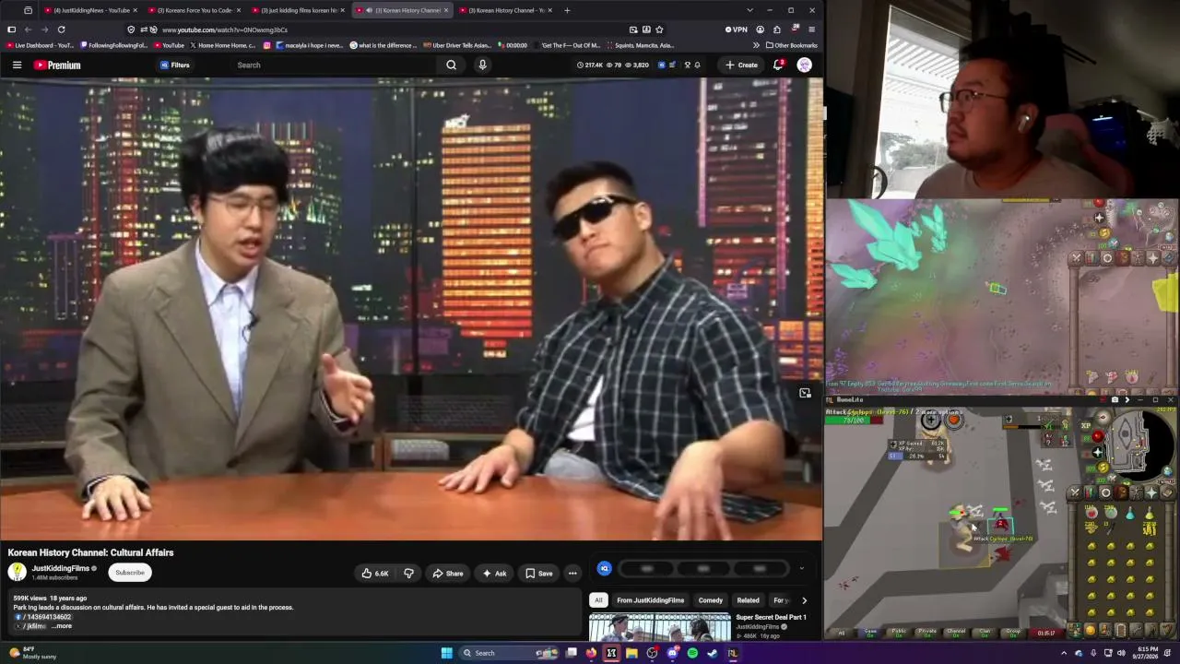Viewport: 1180px width, 664px height.
Task: Expand the IQ panel chevron beside the video
Action: (x=801, y=568)
